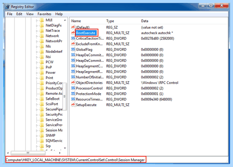Click the Type column header
Viewport: 233px width, 167px height.
110,21
